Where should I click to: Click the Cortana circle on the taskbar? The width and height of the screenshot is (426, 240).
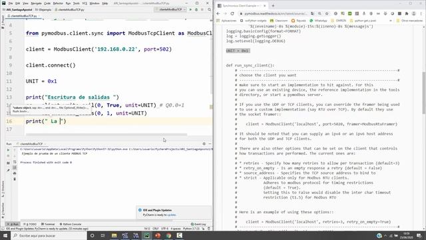[x=92, y=235]
